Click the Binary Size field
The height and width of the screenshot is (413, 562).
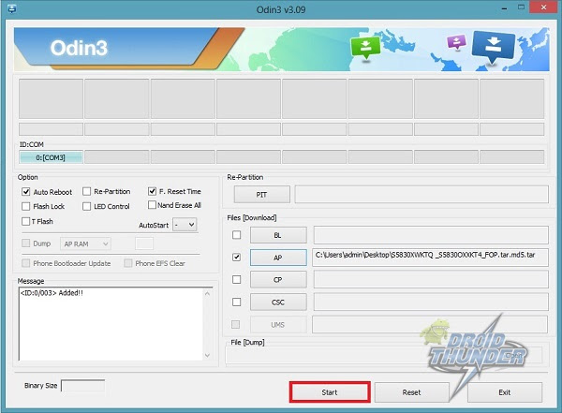82,386
